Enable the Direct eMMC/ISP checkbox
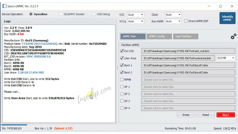 [186, 21]
